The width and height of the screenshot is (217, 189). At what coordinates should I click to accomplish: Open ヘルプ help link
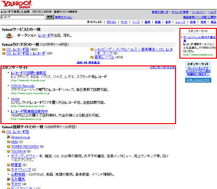pyautogui.click(x=212, y=12)
